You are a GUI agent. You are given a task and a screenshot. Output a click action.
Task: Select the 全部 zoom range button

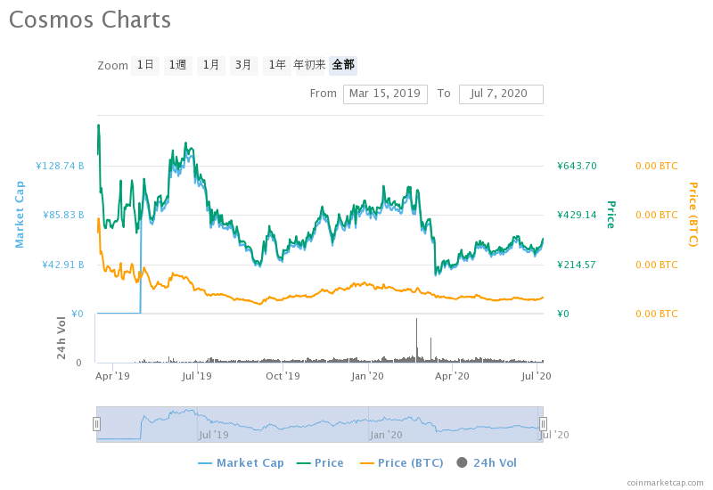tap(343, 65)
